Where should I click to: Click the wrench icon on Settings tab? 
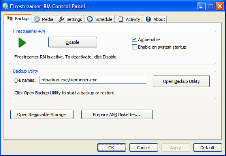61,19
